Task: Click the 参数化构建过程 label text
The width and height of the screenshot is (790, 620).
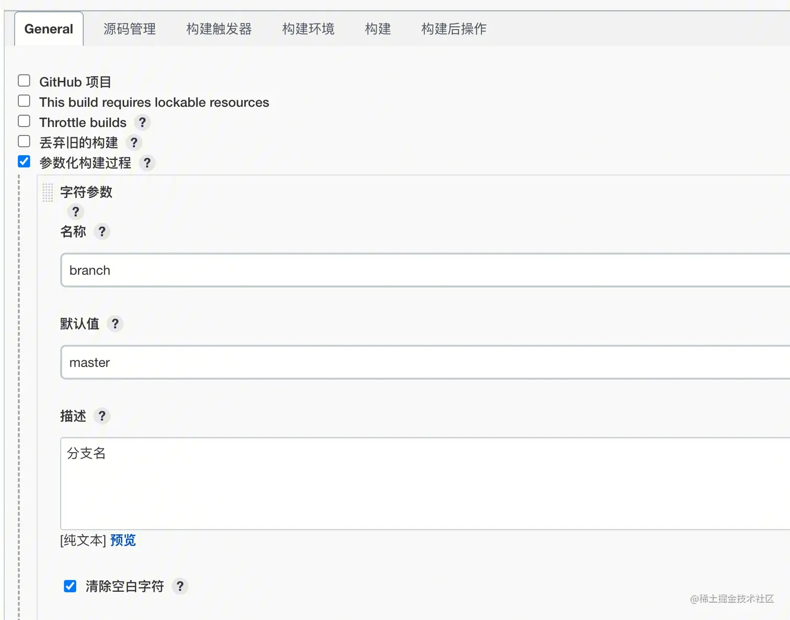Action: pos(85,163)
